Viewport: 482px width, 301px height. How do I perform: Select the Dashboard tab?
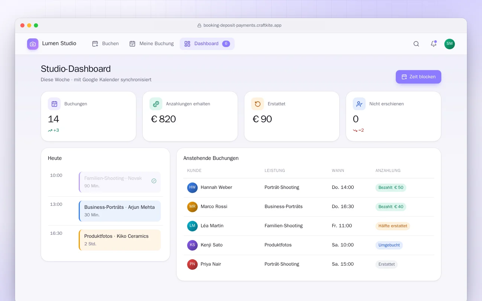207,44
